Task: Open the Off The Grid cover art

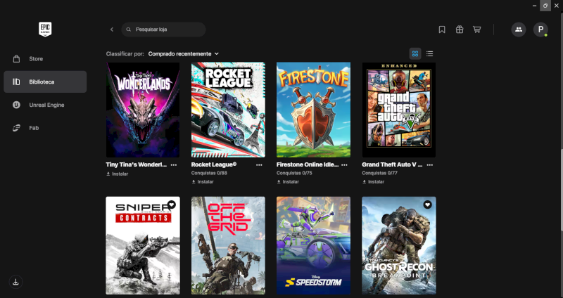Action: 228,246
